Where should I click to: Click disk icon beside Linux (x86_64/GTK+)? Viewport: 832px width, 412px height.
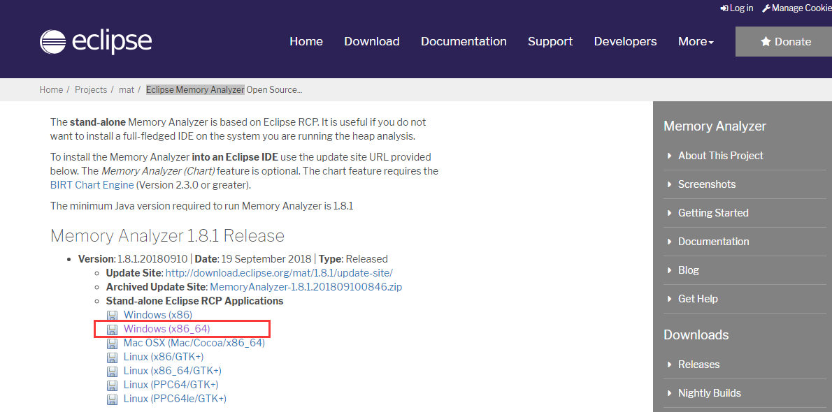(x=112, y=371)
